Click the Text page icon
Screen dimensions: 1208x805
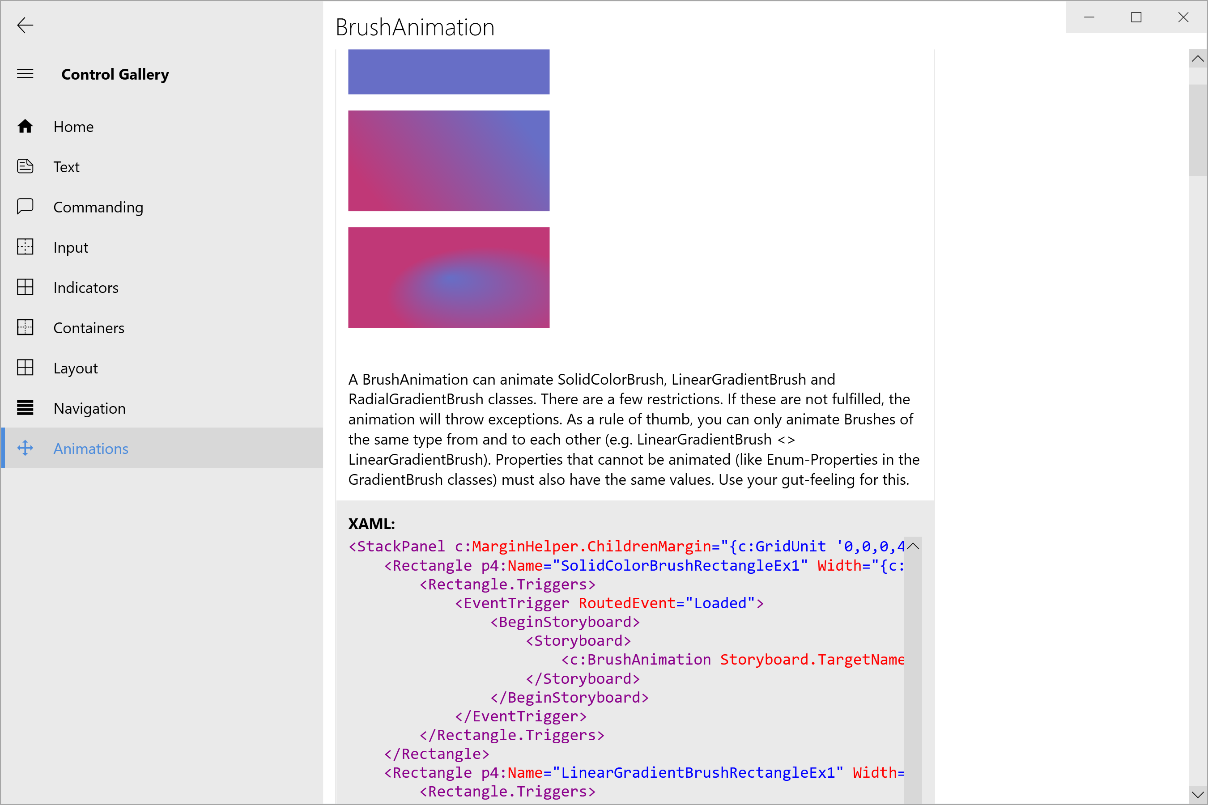[25, 166]
